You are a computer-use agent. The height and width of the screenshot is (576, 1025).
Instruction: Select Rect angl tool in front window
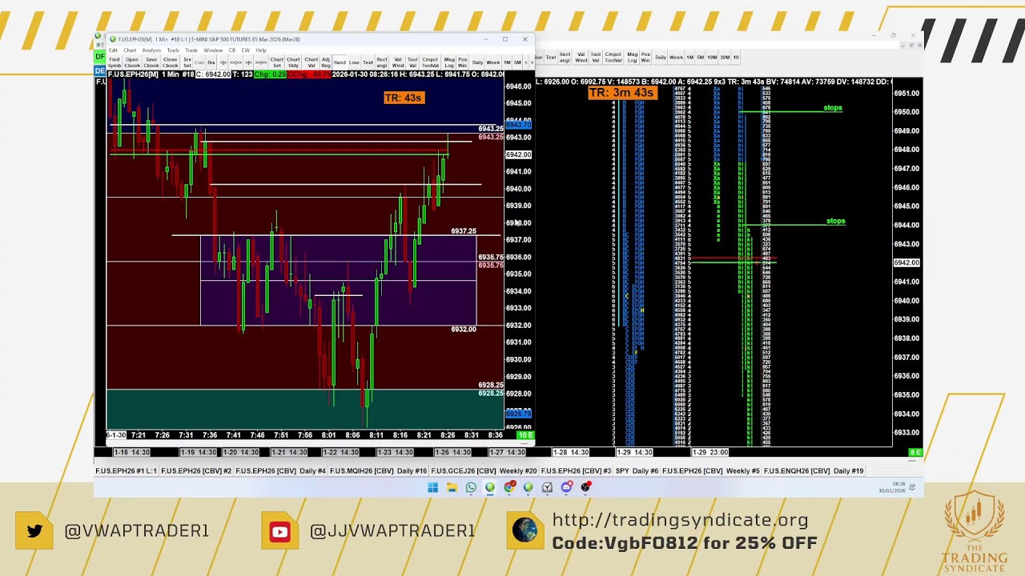pyautogui.click(x=382, y=62)
